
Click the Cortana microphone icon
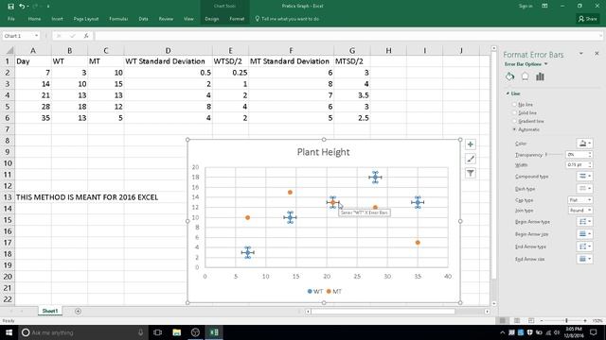click(140, 332)
